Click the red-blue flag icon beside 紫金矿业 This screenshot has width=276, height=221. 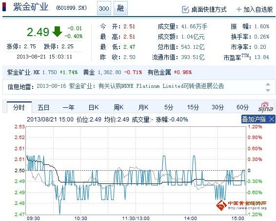4,7
